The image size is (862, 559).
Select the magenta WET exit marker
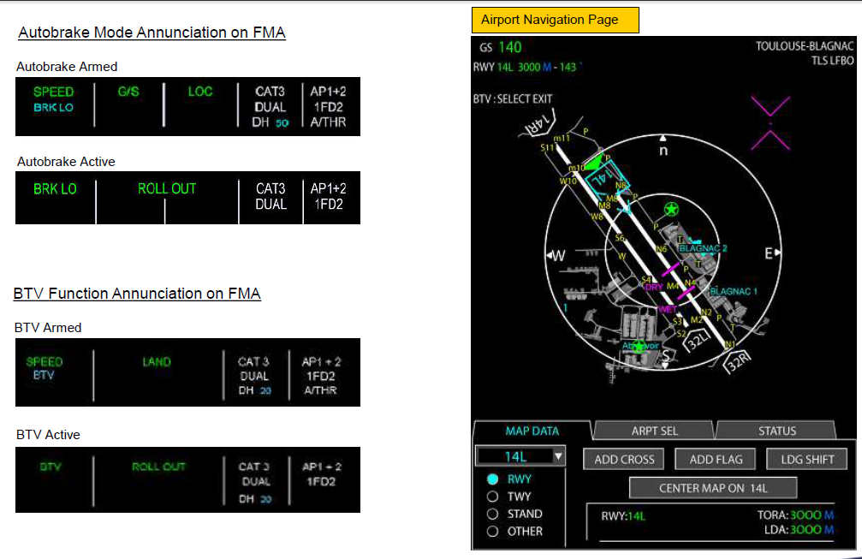coord(668,309)
